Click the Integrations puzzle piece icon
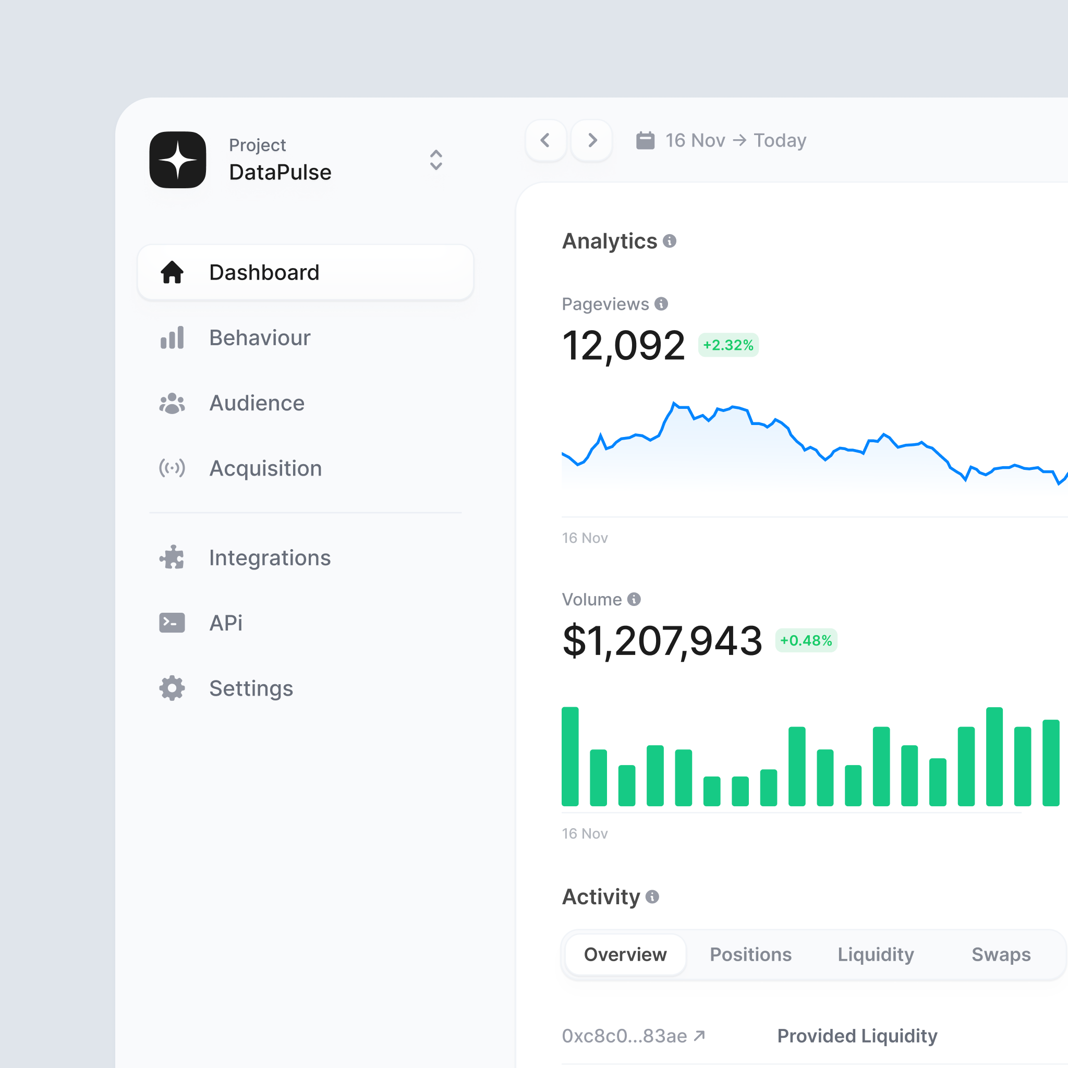Image resolution: width=1068 pixels, height=1068 pixels. pos(172,557)
